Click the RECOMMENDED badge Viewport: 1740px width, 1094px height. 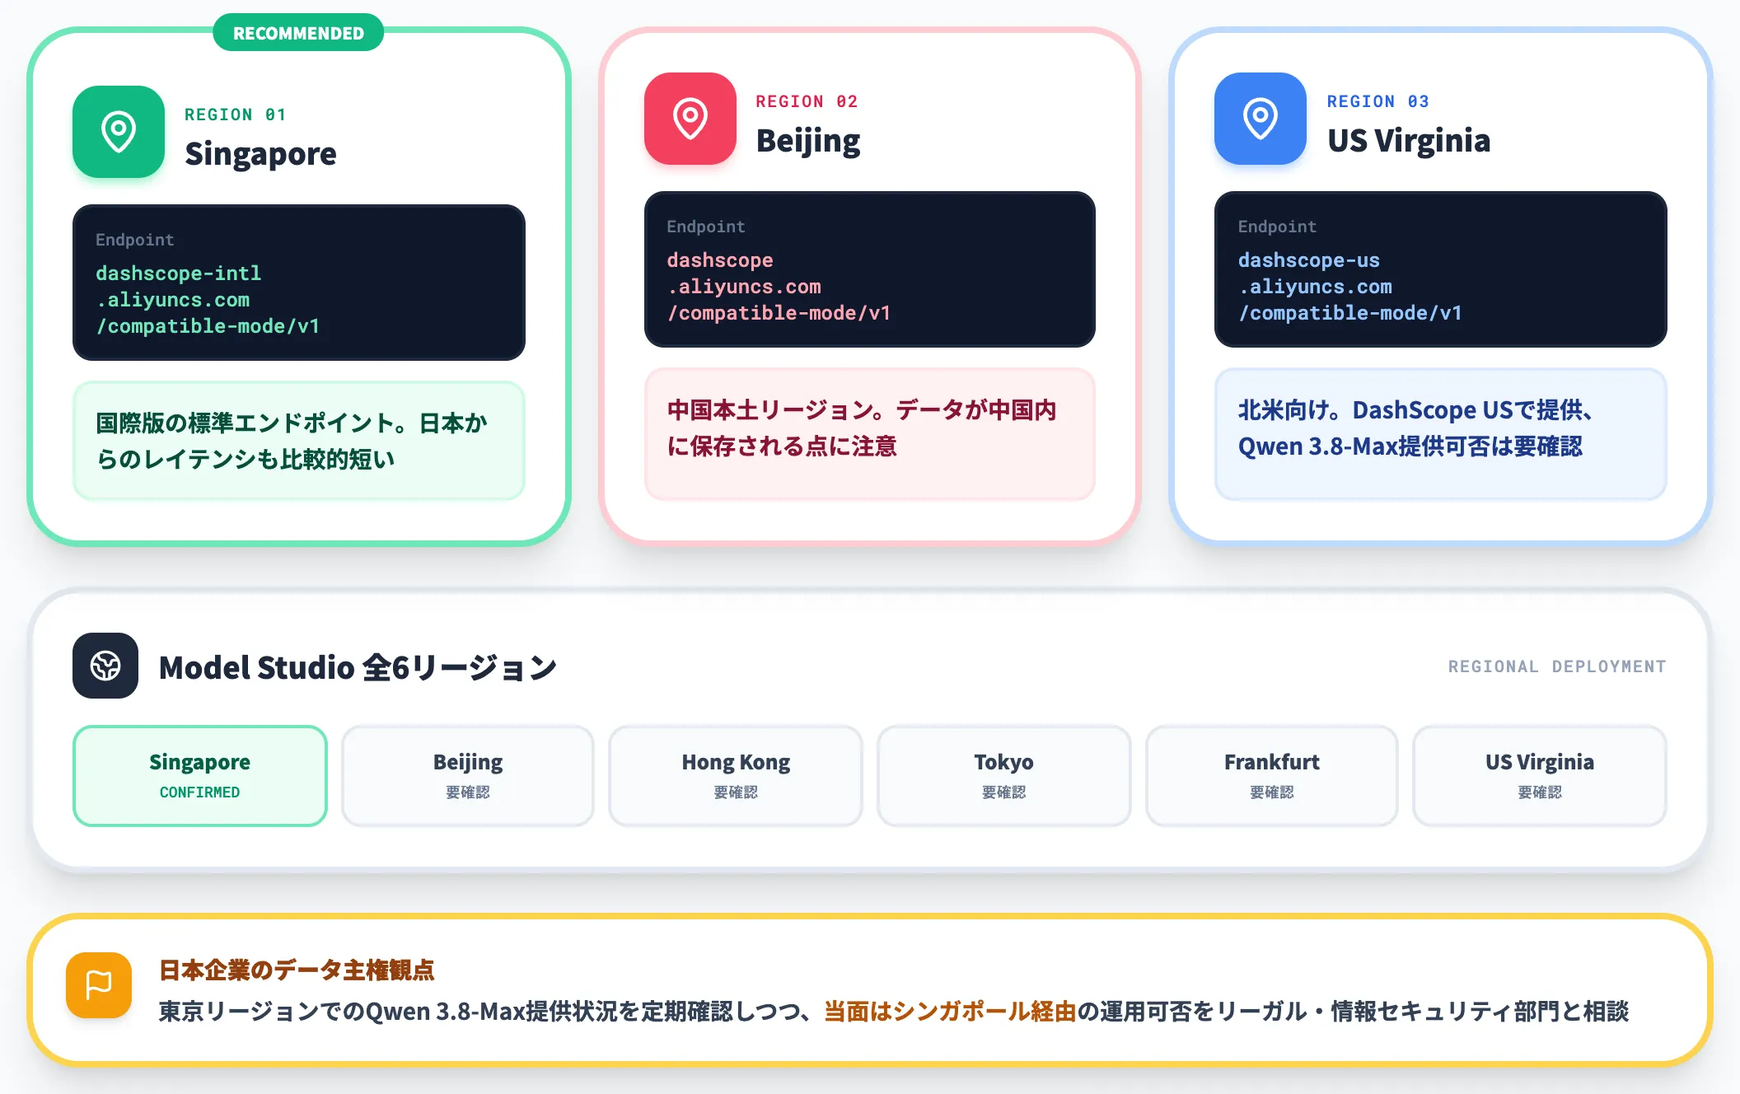[298, 33]
